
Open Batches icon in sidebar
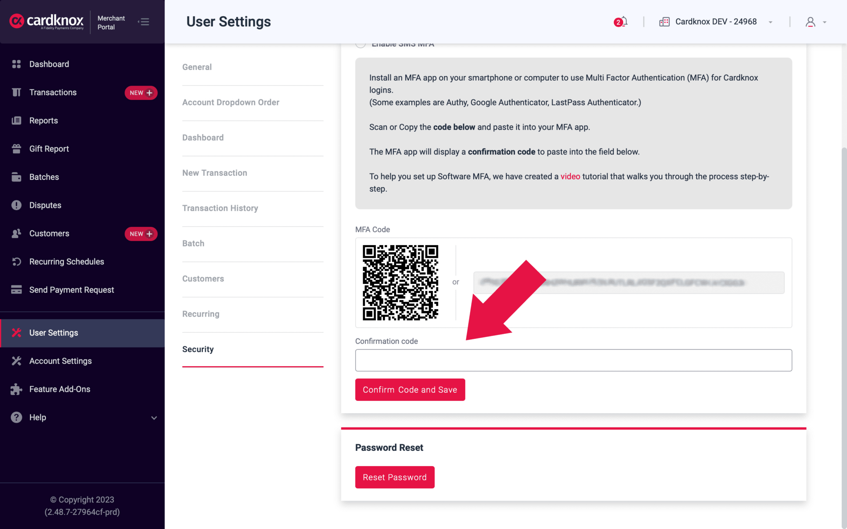[x=17, y=177]
